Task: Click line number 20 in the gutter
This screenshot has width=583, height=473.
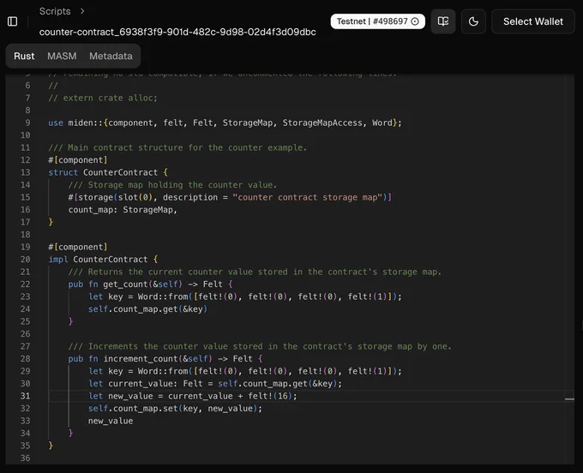Action: (x=25, y=260)
